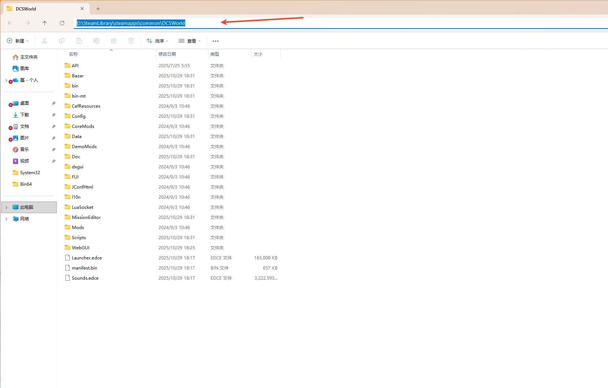Viewport: 608px width, 388px height.
Task: Unpin 桌面 using its pin icon
Action: (x=53, y=103)
